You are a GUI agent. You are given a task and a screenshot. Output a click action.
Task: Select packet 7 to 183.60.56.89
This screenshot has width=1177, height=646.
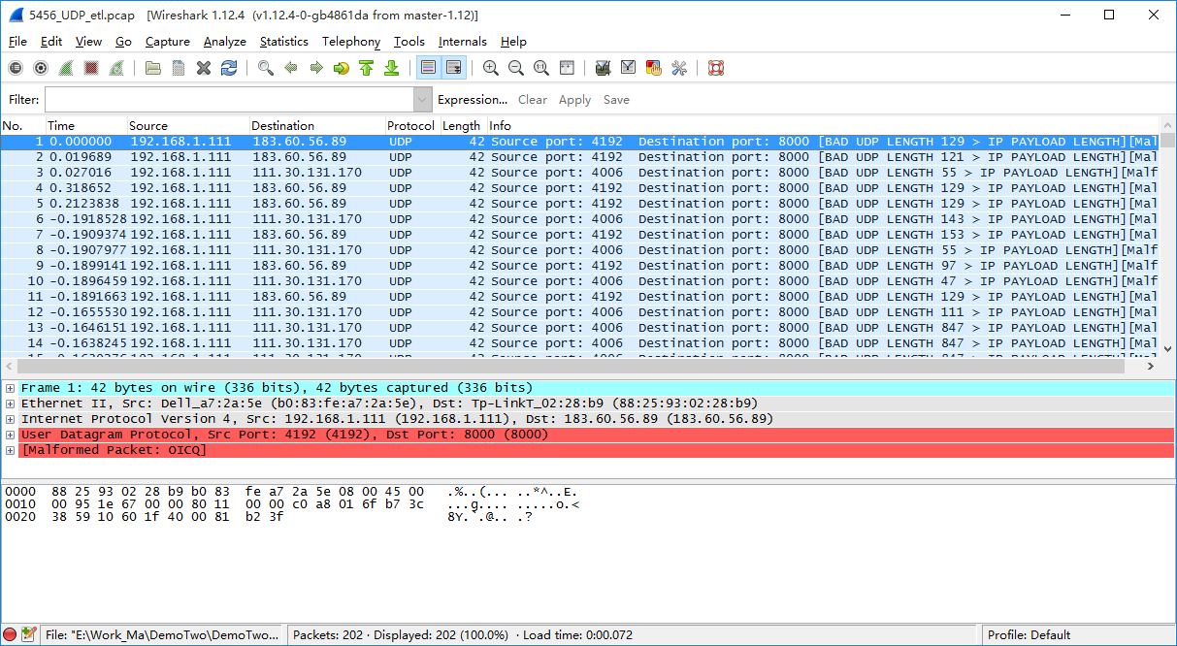pos(580,235)
